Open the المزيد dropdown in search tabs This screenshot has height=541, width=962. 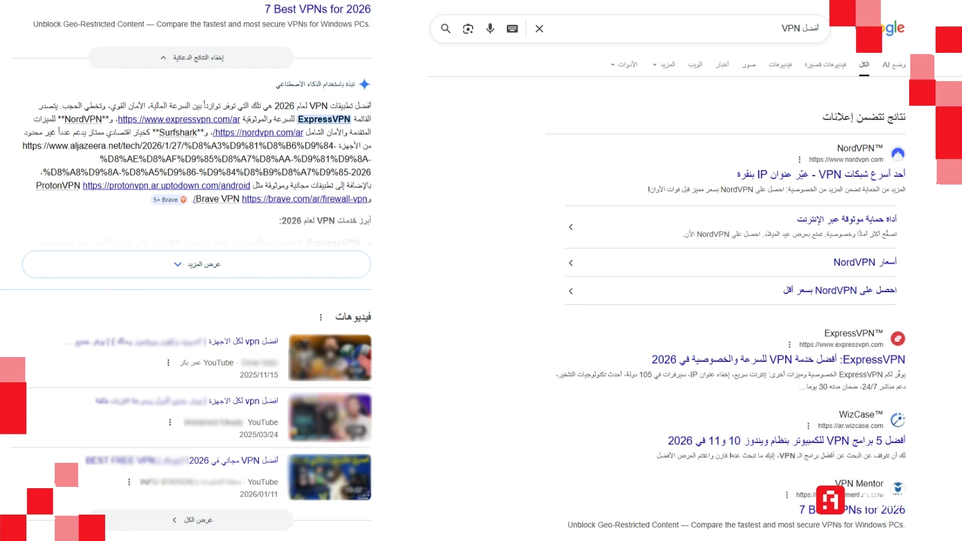click(x=664, y=65)
